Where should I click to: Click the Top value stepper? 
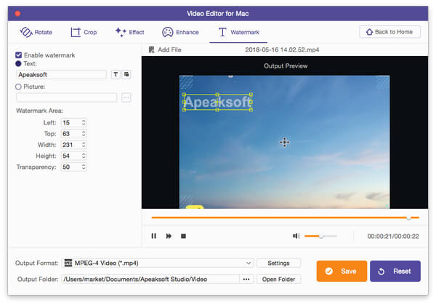pos(84,134)
